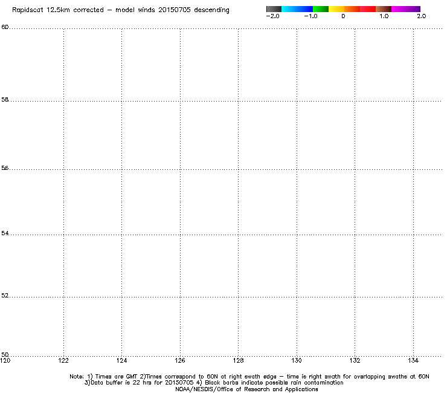
Task: Click the color bar label '1.0'
Action: tap(384, 16)
